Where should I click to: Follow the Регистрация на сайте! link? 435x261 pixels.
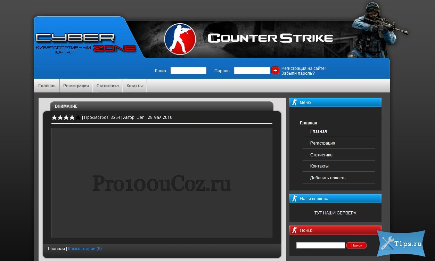pos(304,68)
